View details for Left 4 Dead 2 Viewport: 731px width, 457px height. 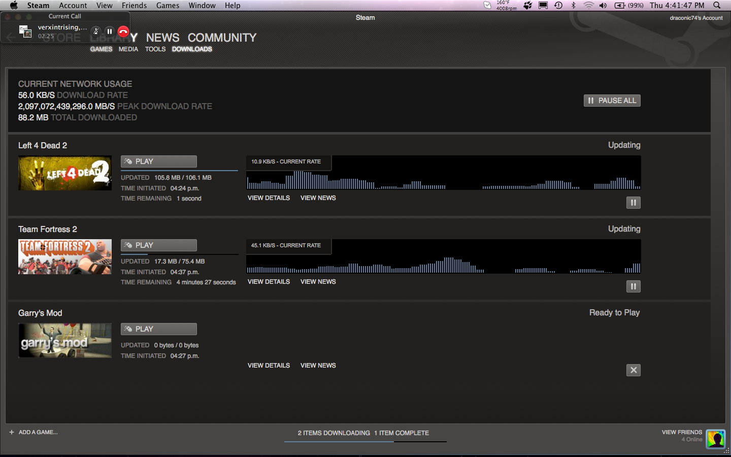click(269, 198)
